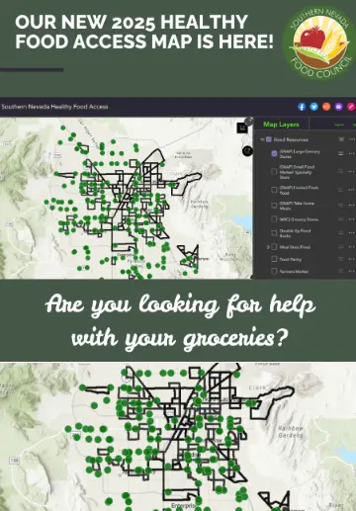Image resolution: width=356 pixels, height=511 pixels.
Task: Click the Enterprise label on lower map
Action: [x=184, y=505]
